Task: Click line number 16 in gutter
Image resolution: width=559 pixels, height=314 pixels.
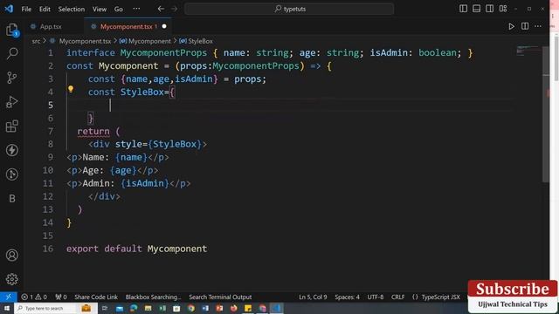Action: (x=48, y=249)
